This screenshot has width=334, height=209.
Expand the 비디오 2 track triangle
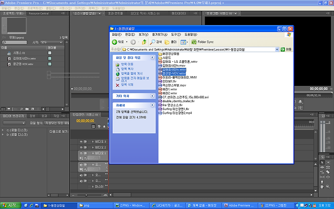93,147
